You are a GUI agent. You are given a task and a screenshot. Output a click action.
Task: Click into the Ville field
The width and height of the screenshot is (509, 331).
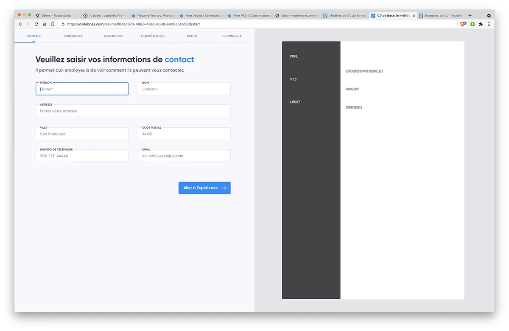82,134
